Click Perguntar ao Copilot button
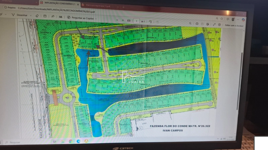 point(80,17)
